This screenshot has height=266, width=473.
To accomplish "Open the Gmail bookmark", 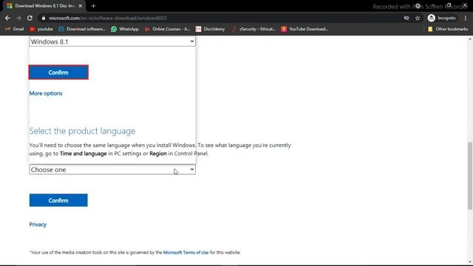I will tap(15, 29).
